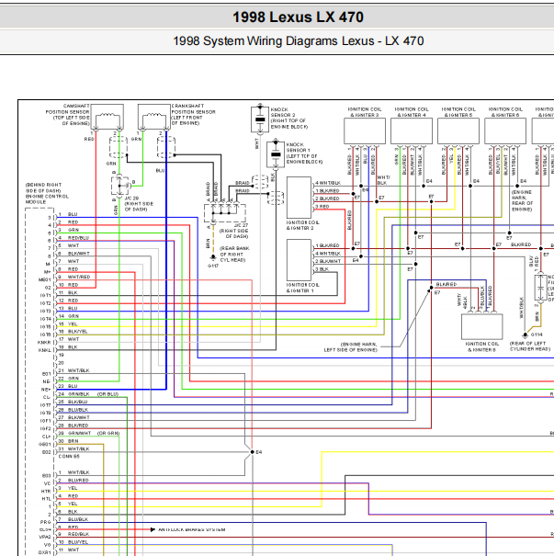Click the G117 ground point label
The image size is (554, 556).
click(x=213, y=266)
